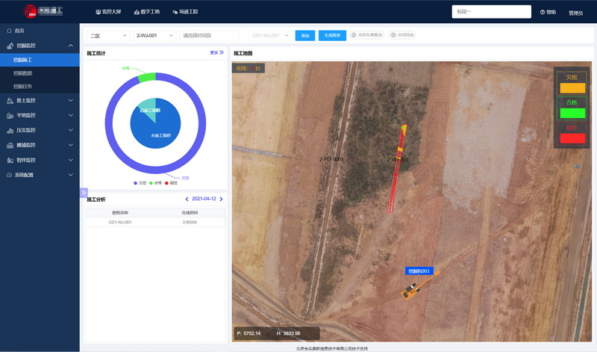Toggle the purple 欠挖 legend item under chart

point(140,183)
